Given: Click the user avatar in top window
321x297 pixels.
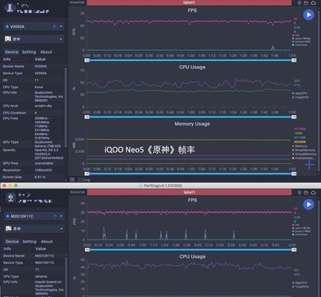Looking at the screenshot, I should click(10, 8).
